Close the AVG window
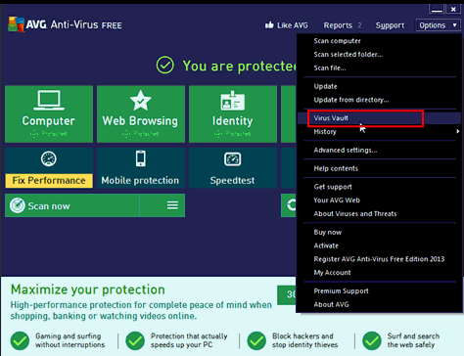 tap(453, 9)
